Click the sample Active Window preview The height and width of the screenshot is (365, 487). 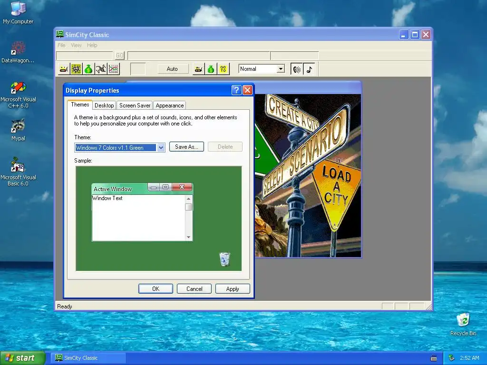click(142, 212)
